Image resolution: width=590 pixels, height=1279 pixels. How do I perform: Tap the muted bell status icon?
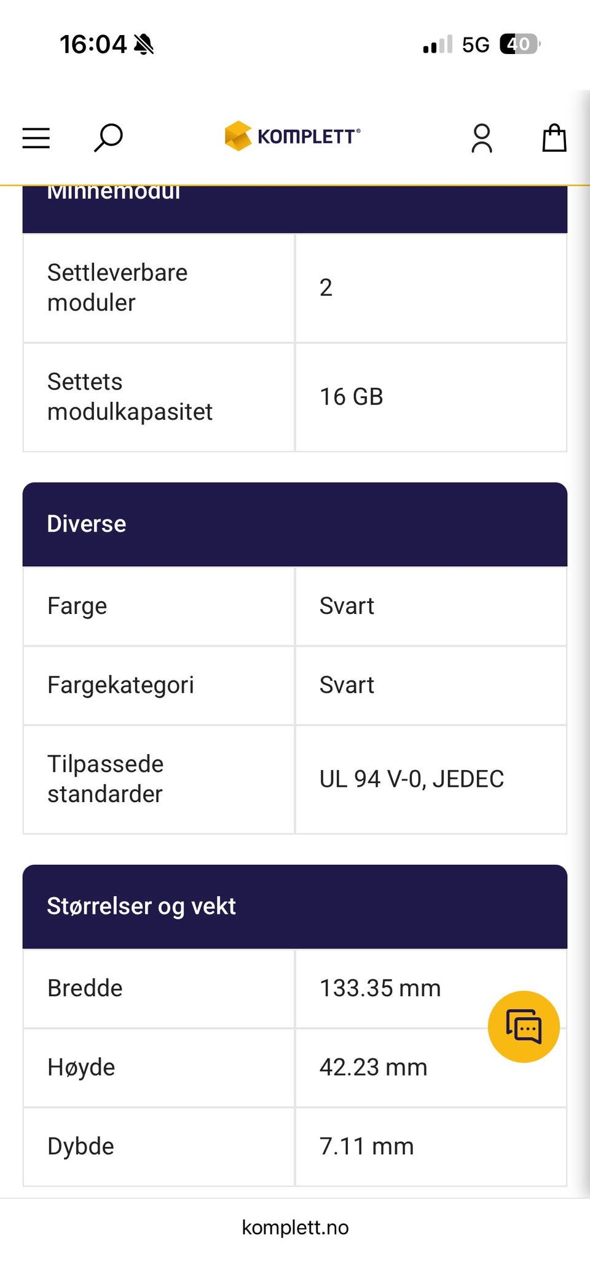(144, 44)
